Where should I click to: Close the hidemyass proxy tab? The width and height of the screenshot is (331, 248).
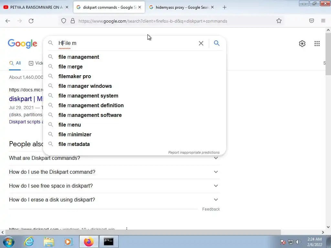point(212,7)
